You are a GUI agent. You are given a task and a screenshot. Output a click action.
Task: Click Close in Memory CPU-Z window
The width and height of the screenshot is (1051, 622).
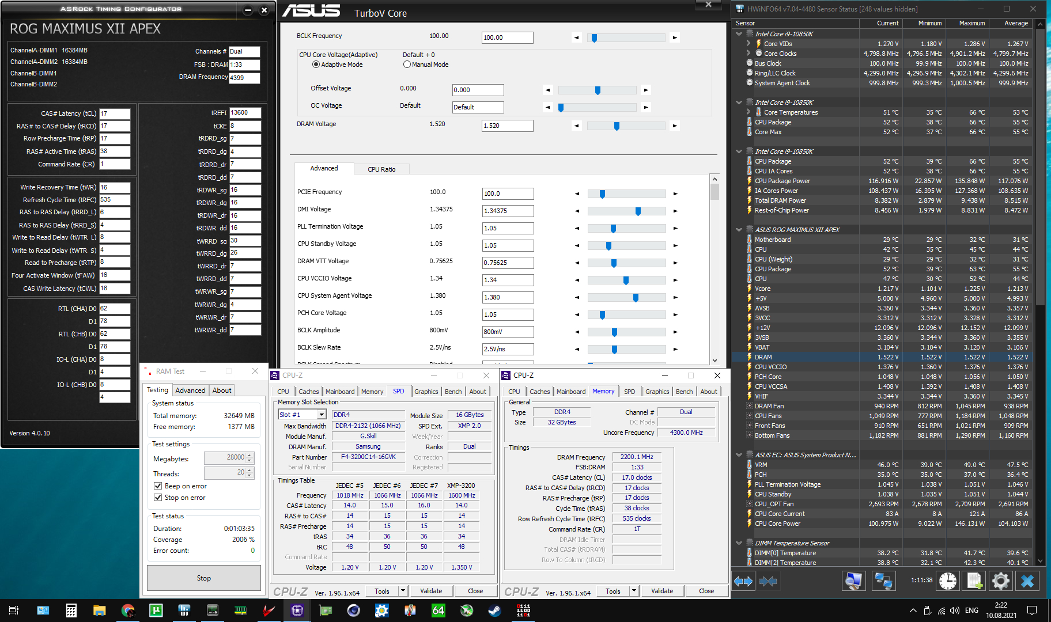(x=706, y=591)
